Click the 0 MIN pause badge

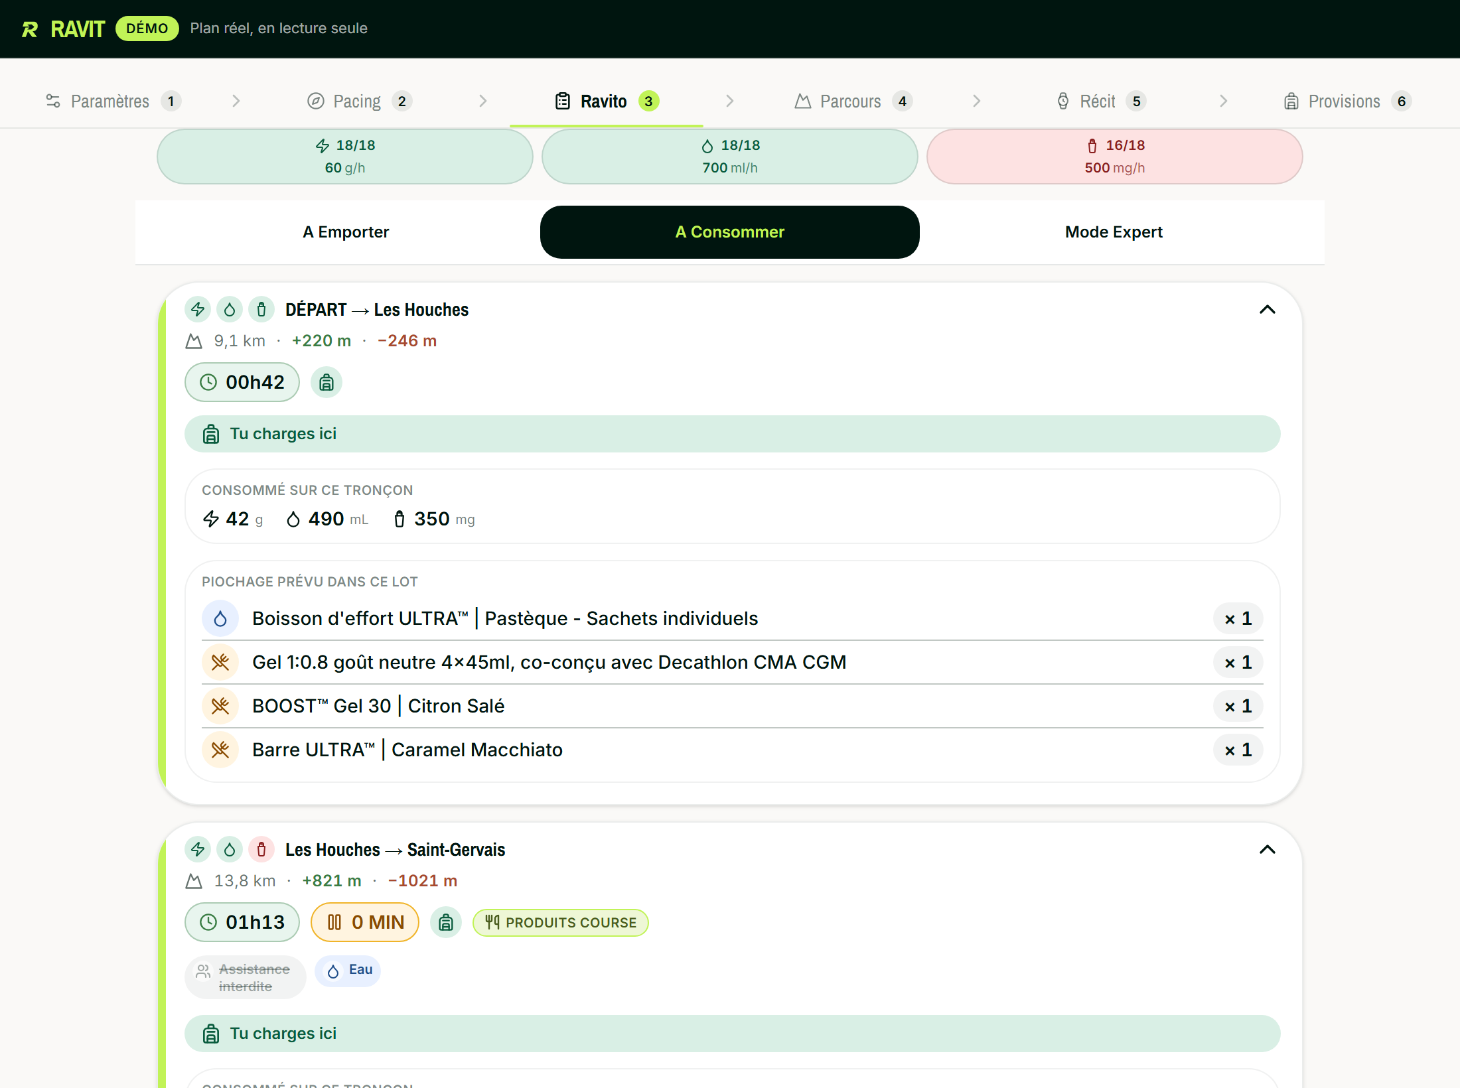[x=365, y=922]
